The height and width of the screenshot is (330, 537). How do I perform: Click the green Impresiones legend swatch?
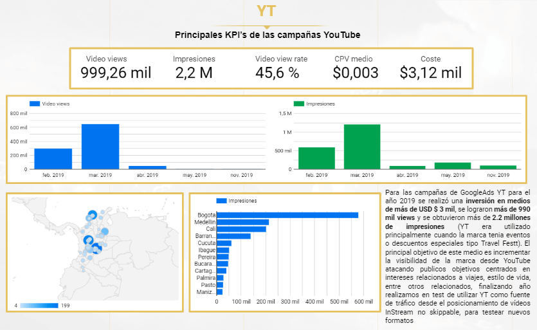(298, 104)
